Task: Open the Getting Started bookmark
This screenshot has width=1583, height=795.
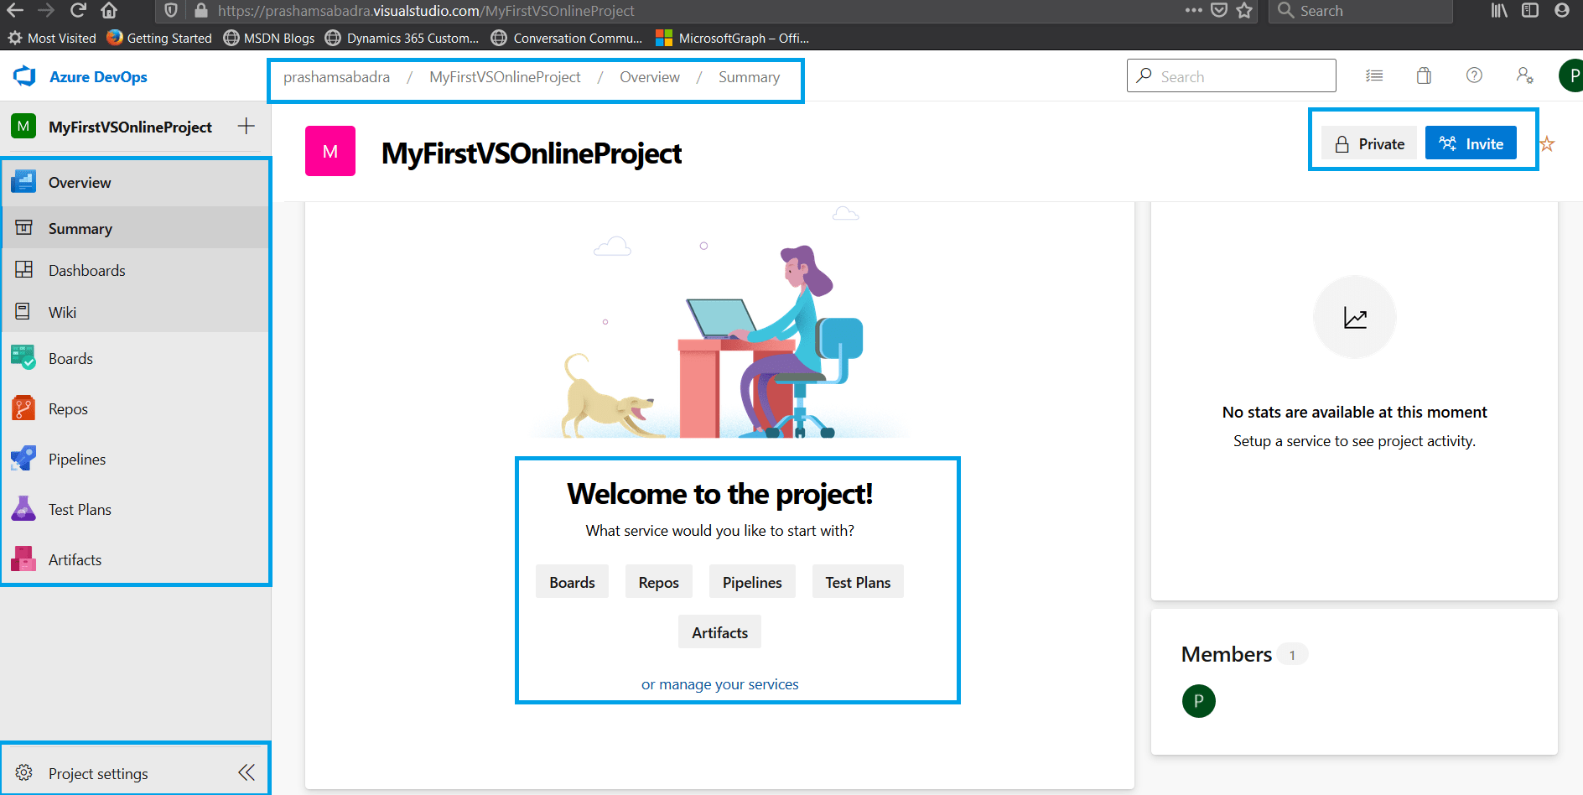Action: 159,38
